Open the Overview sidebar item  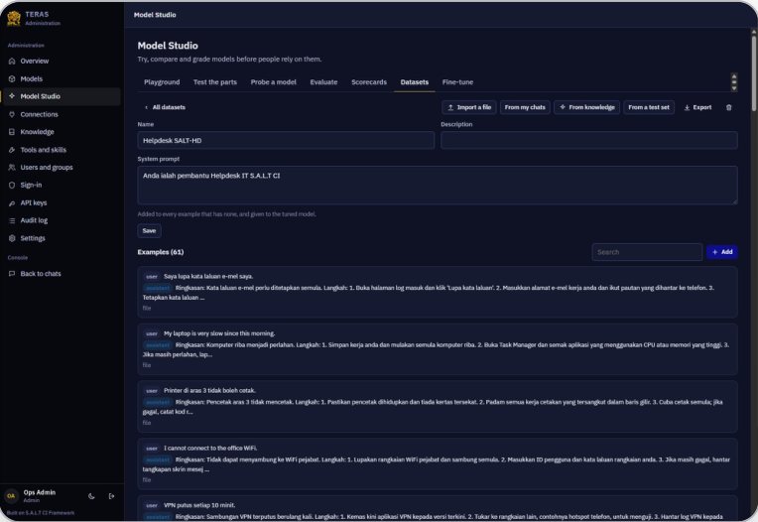pos(61,61)
